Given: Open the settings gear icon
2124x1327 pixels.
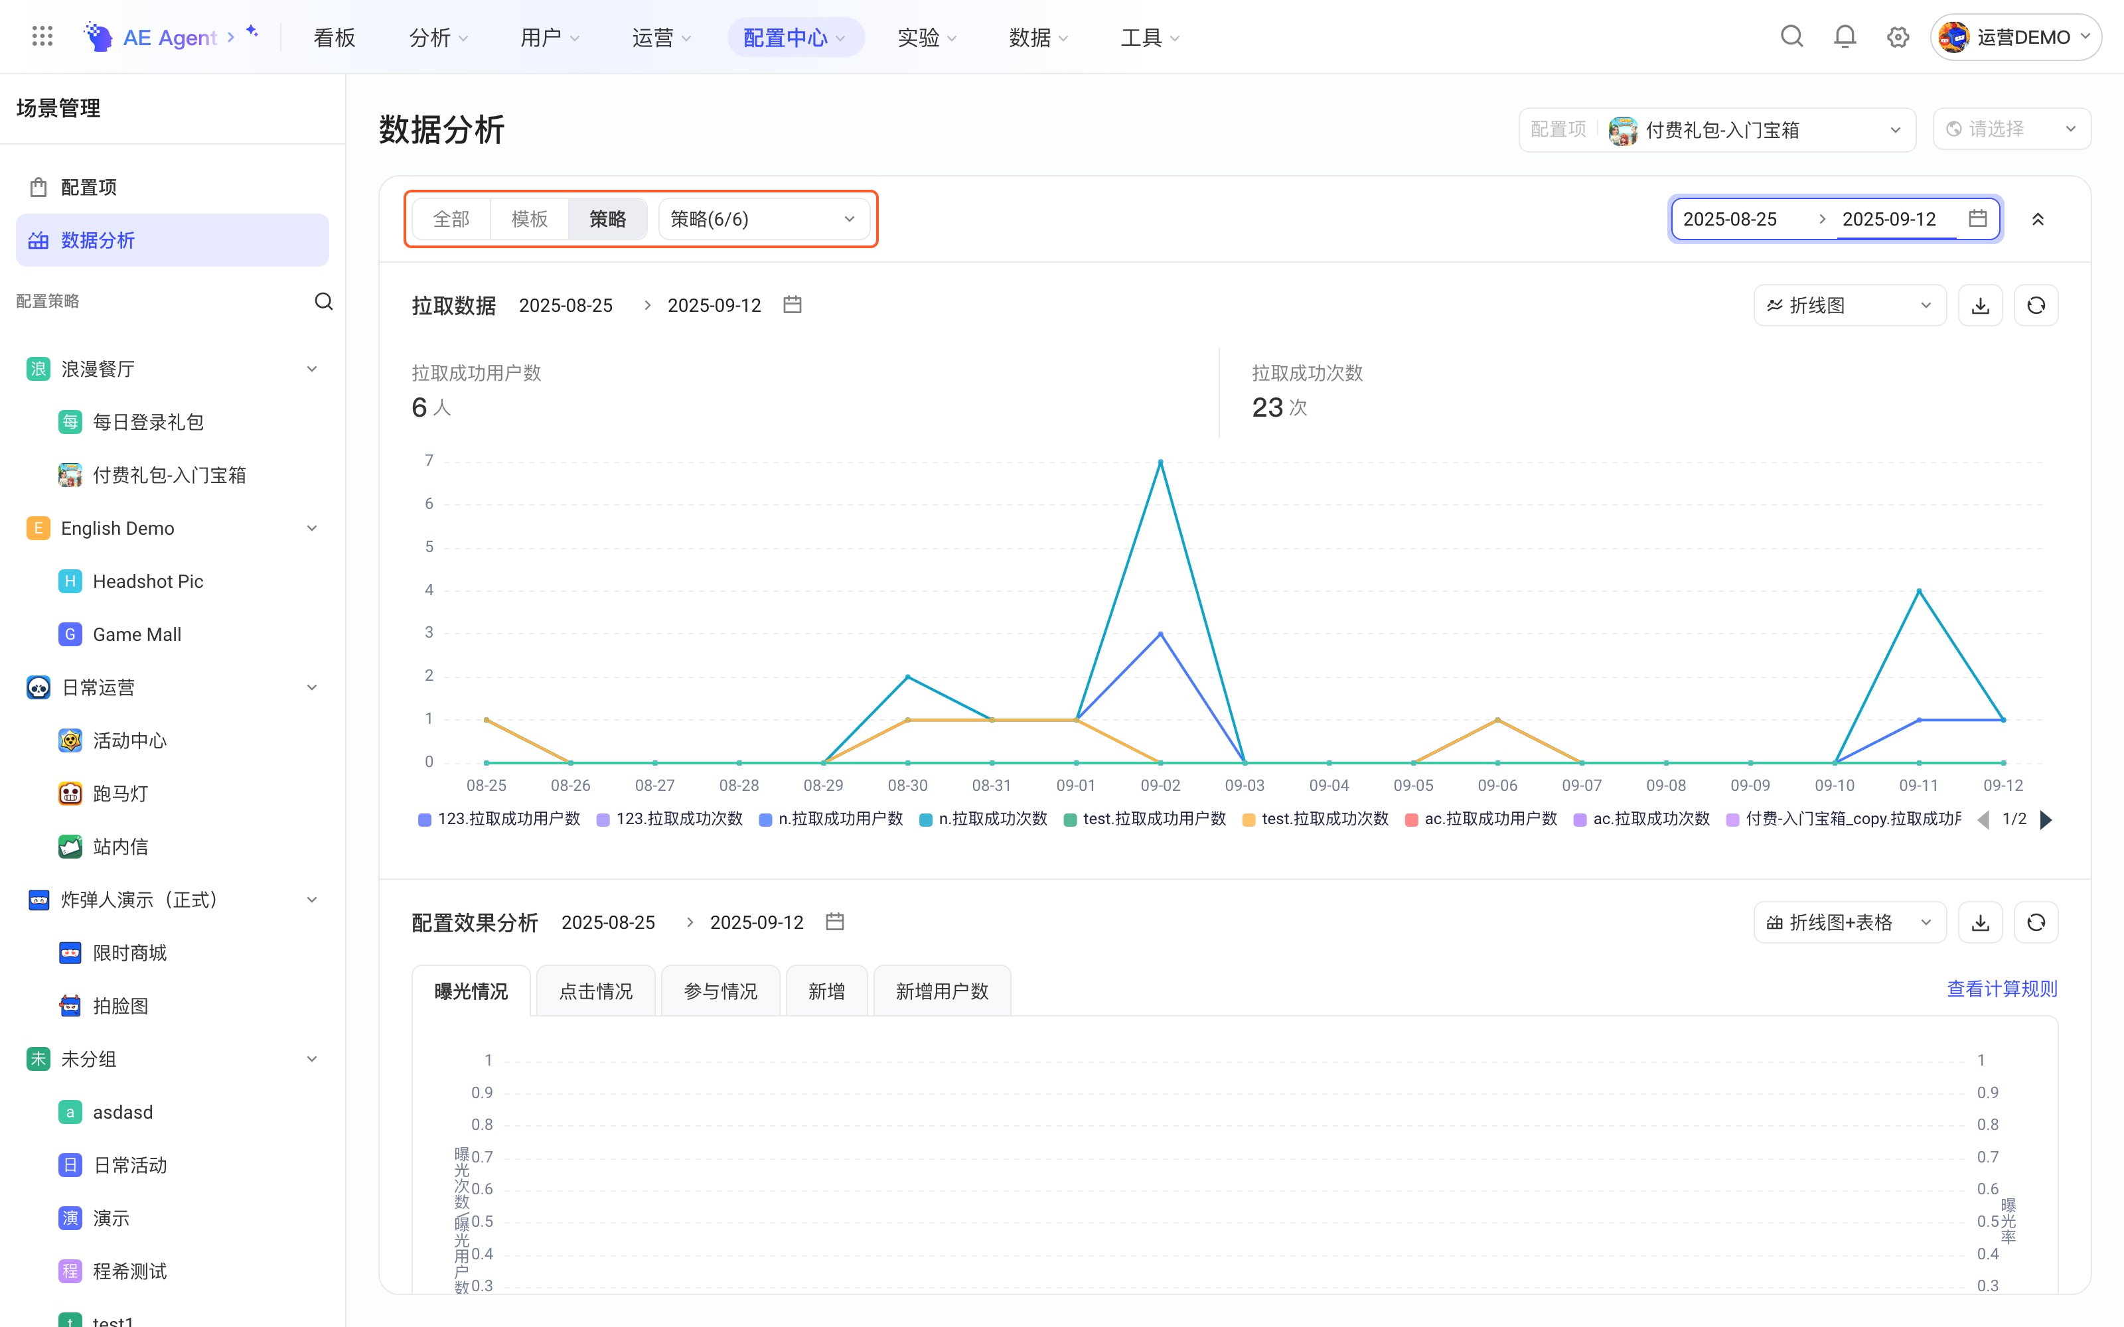Looking at the screenshot, I should click(1898, 37).
